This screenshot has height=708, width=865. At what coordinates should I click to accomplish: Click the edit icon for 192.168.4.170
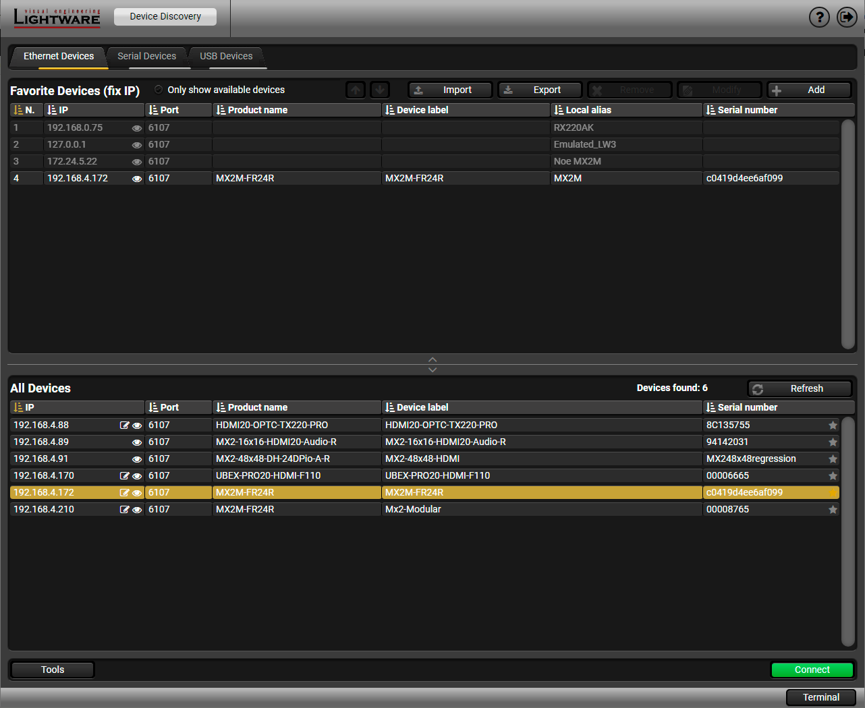coord(124,476)
